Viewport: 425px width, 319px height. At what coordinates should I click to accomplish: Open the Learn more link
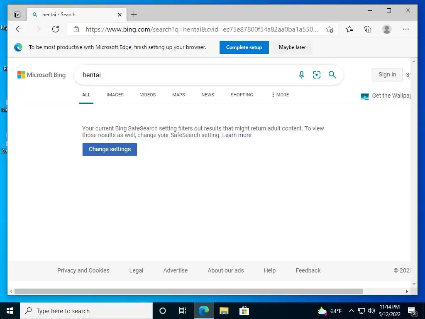point(237,135)
